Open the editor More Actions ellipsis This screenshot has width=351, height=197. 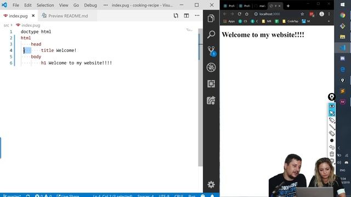click(x=197, y=16)
